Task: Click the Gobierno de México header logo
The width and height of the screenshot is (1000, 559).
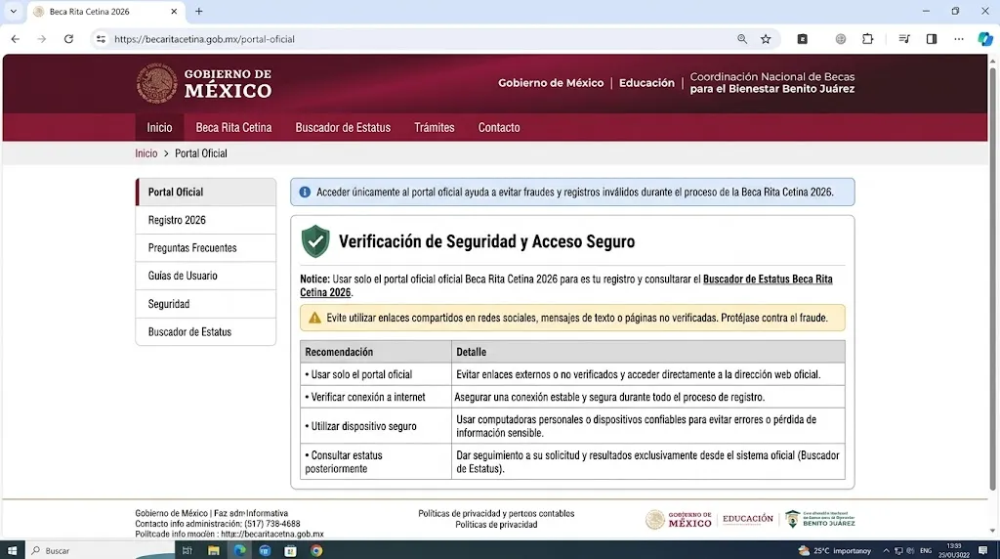Action: [x=204, y=83]
